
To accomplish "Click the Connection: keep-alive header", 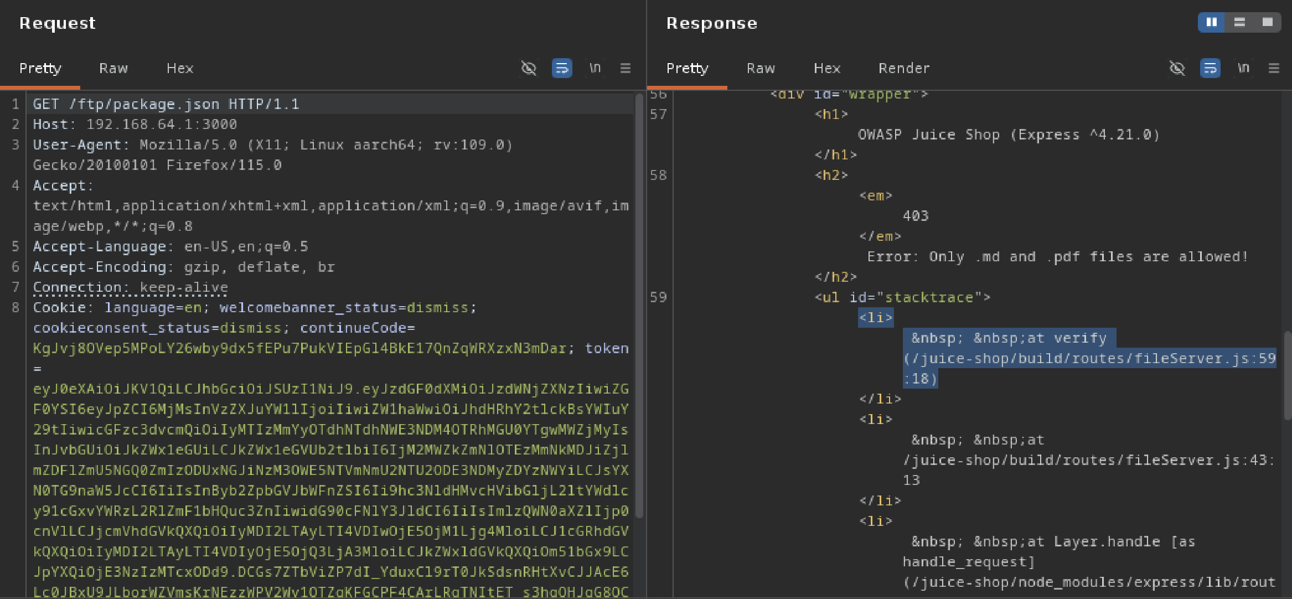I will tap(130, 287).
